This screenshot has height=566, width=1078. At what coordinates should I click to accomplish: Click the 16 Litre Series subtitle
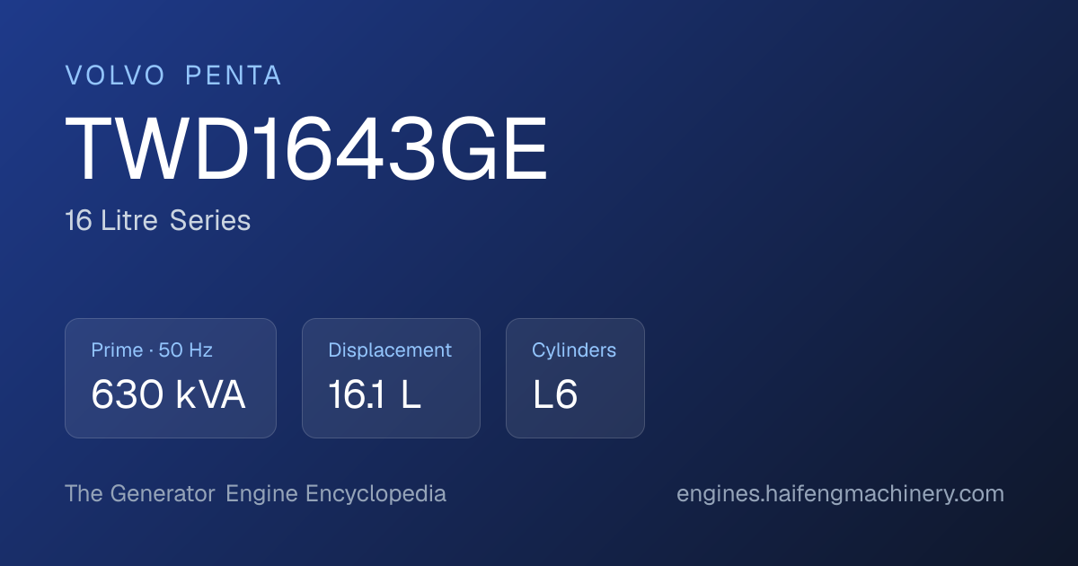tap(157, 221)
